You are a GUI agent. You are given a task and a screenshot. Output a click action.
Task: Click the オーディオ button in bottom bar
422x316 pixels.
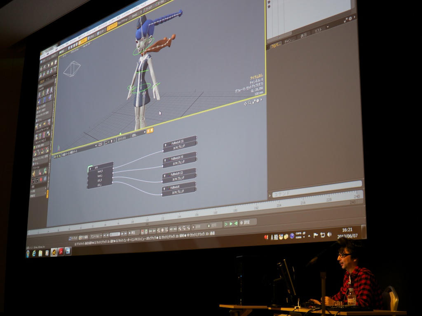coord(73,238)
